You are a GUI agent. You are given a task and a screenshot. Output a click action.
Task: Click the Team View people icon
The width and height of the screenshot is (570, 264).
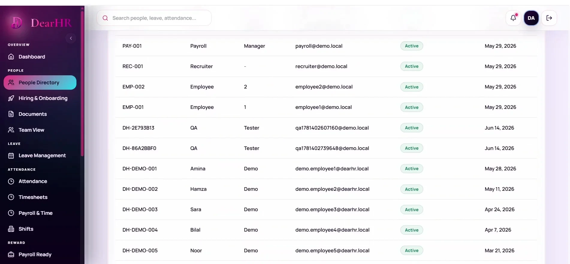coord(11,130)
